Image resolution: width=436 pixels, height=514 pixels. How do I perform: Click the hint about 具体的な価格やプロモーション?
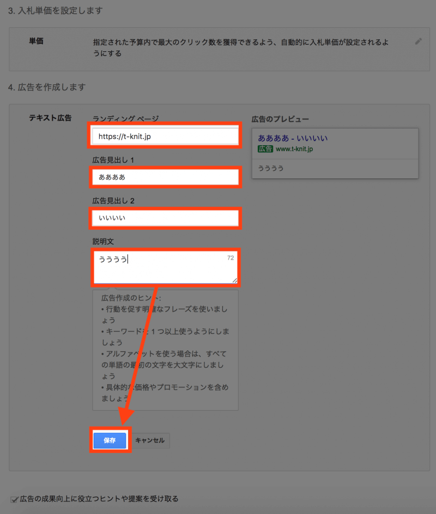point(165,393)
